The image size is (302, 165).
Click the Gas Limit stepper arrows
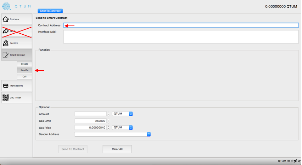click(108, 121)
